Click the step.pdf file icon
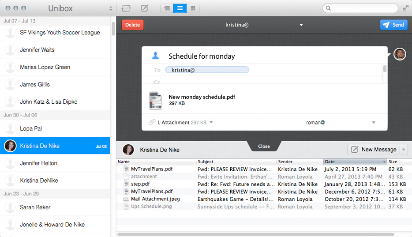 (127, 184)
